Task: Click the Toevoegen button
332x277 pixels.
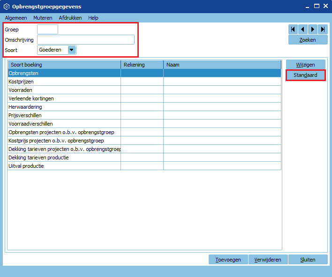Action: point(228,260)
